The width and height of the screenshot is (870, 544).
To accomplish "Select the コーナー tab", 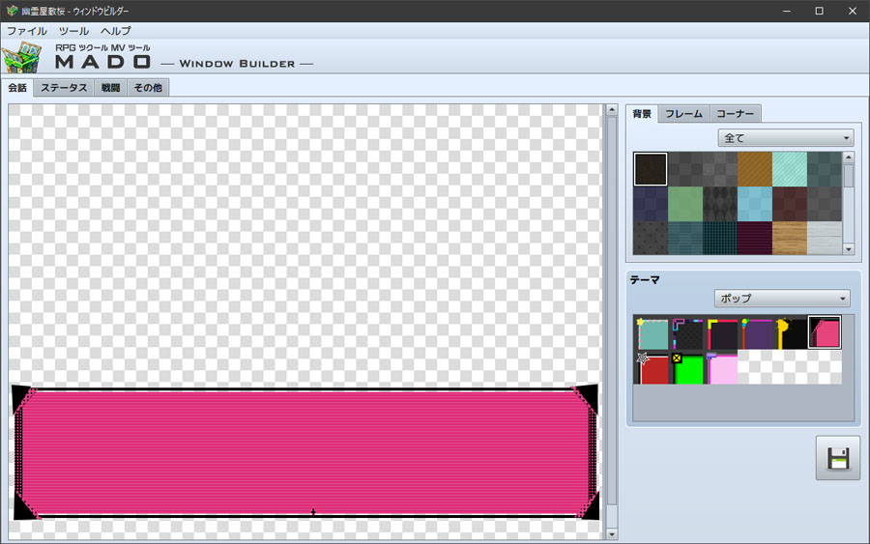I will coord(736,114).
